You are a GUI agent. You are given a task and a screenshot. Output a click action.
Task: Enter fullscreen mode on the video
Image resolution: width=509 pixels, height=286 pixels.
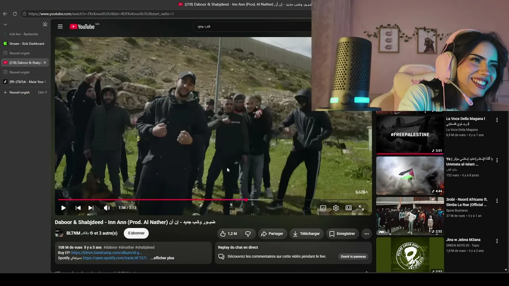361,208
